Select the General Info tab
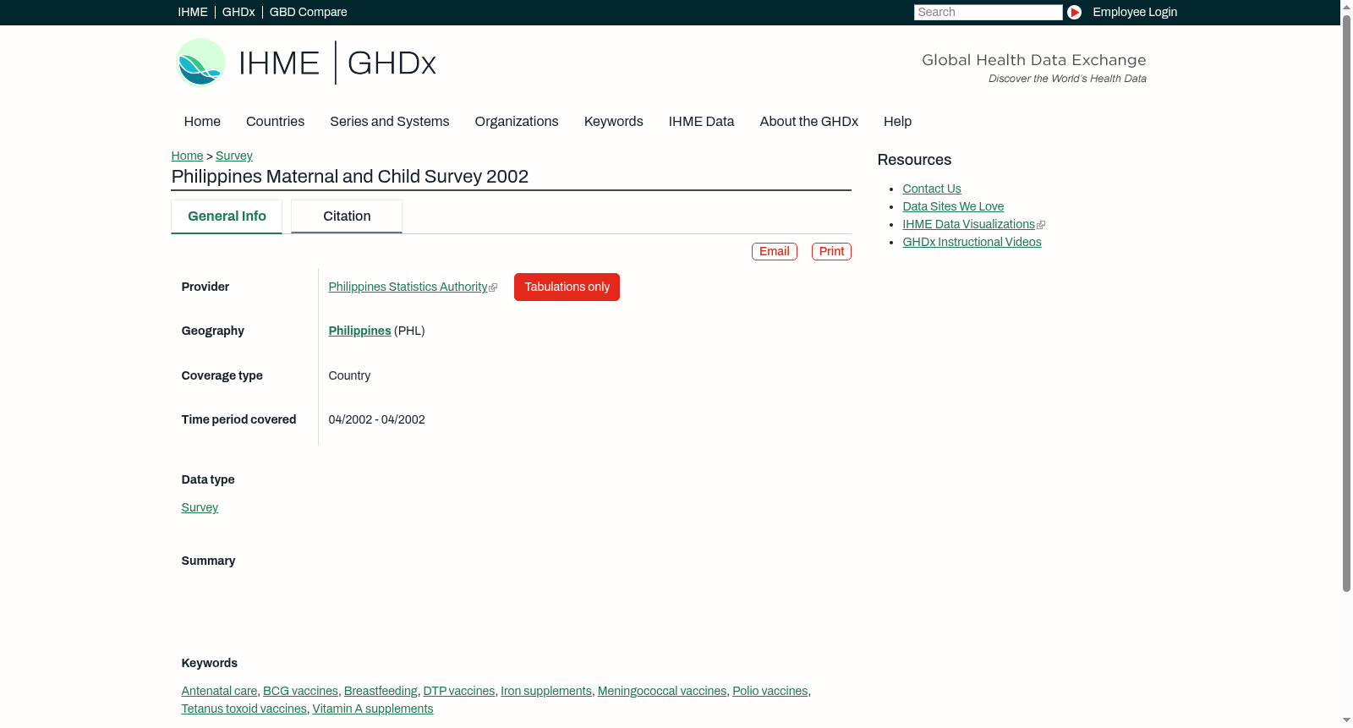This screenshot has width=1353, height=728. click(227, 216)
